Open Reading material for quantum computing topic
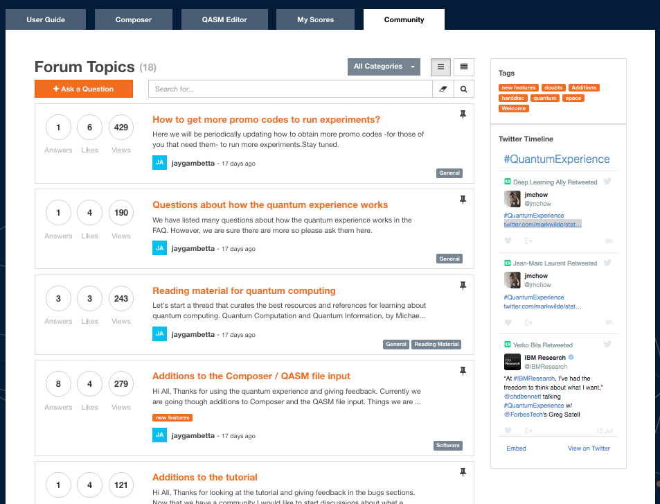The height and width of the screenshot is (504, 660). (x=244, y=290)
